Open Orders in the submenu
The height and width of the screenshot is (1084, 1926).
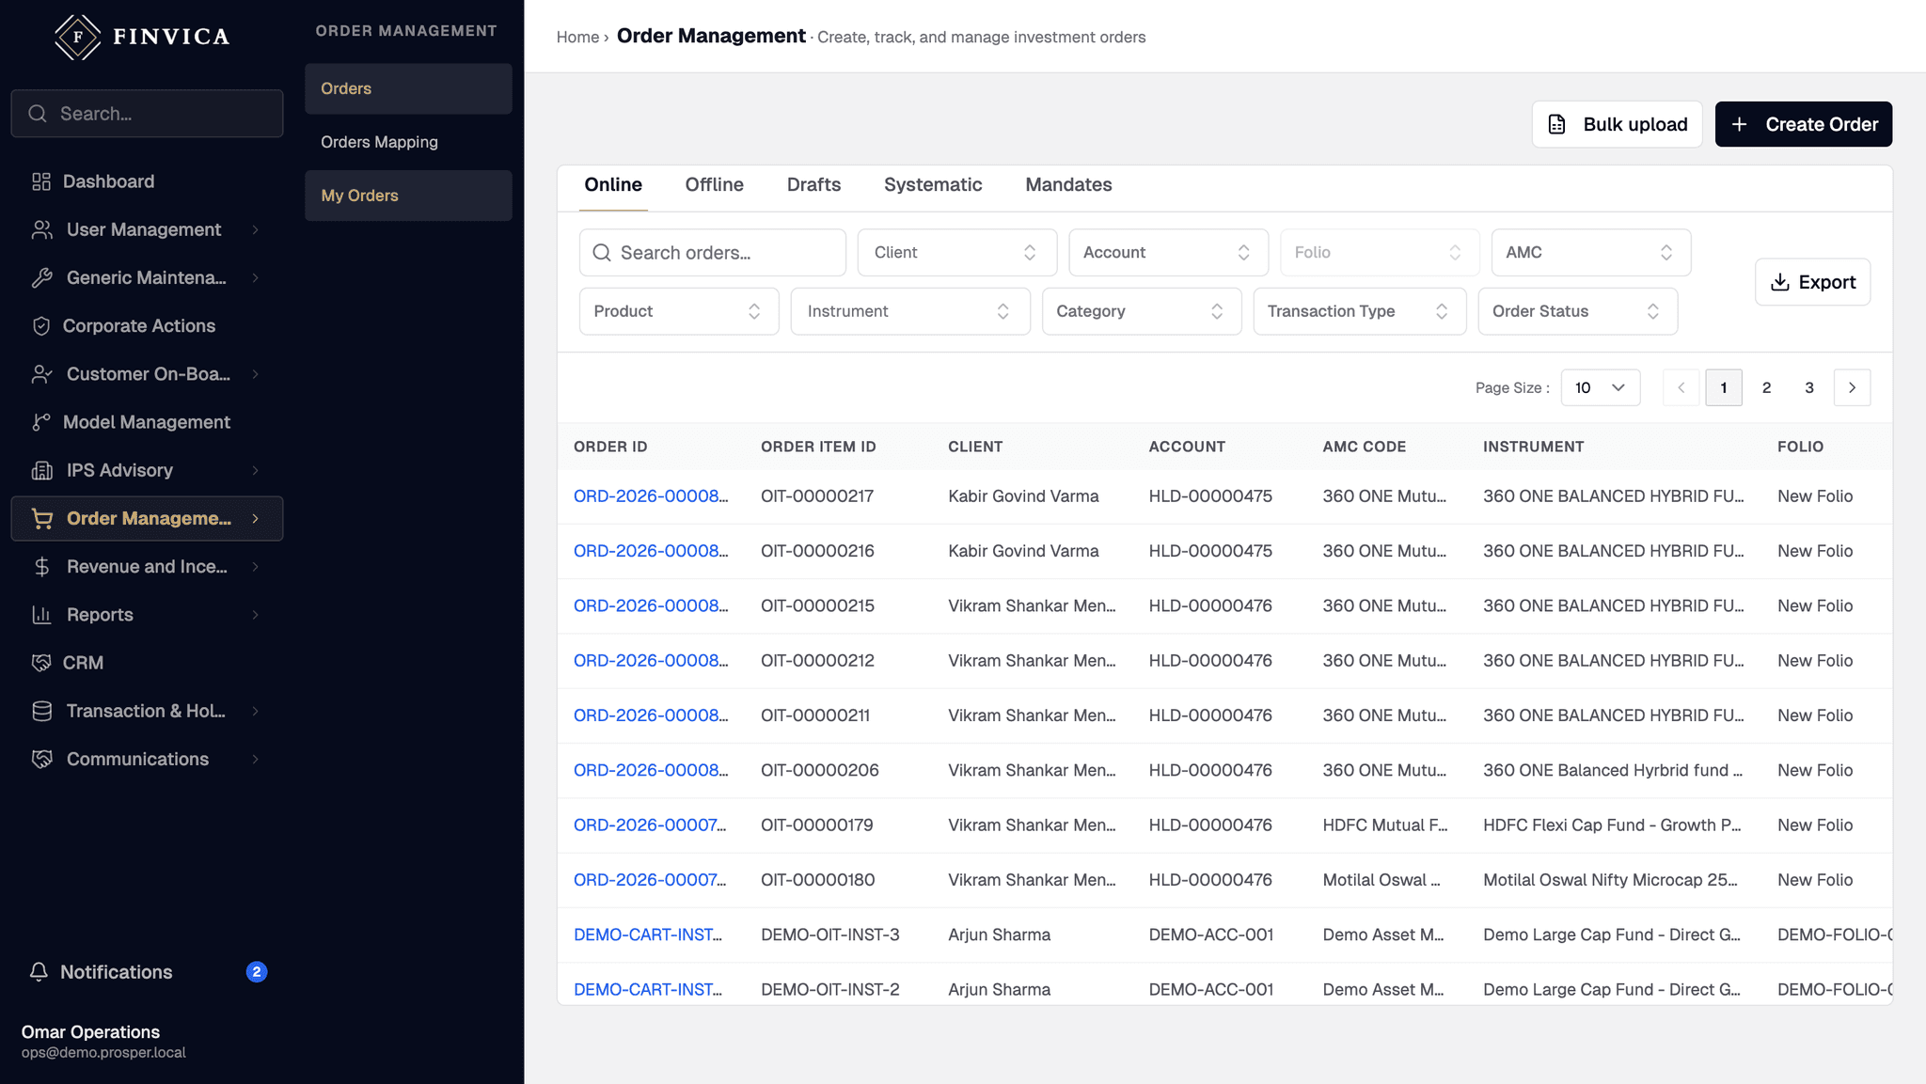click(408, 88)
